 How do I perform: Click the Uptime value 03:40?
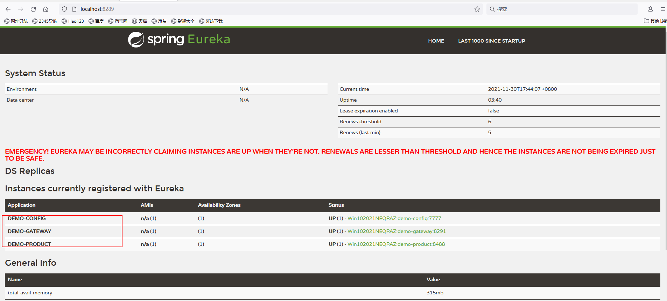(495, 100)
